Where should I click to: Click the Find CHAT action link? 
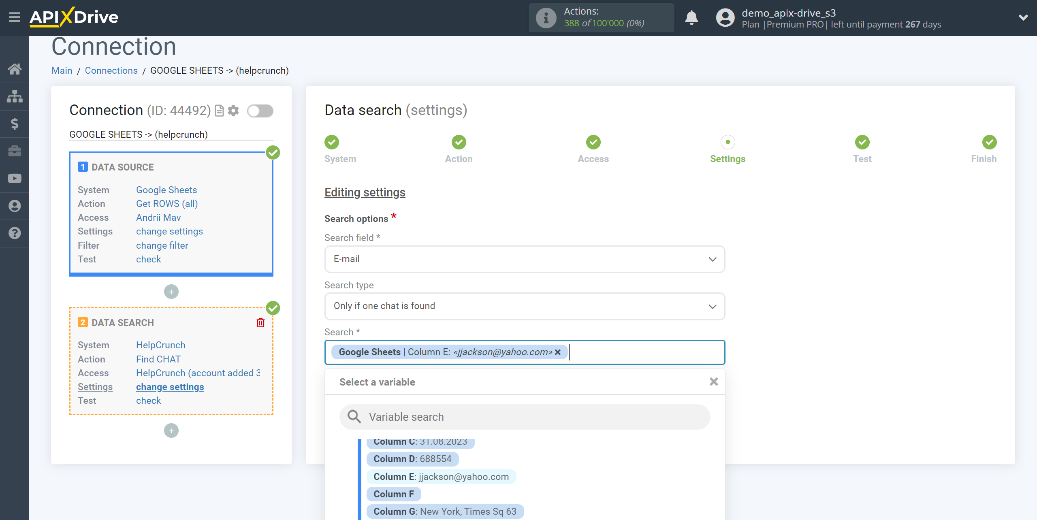point(158,359)
